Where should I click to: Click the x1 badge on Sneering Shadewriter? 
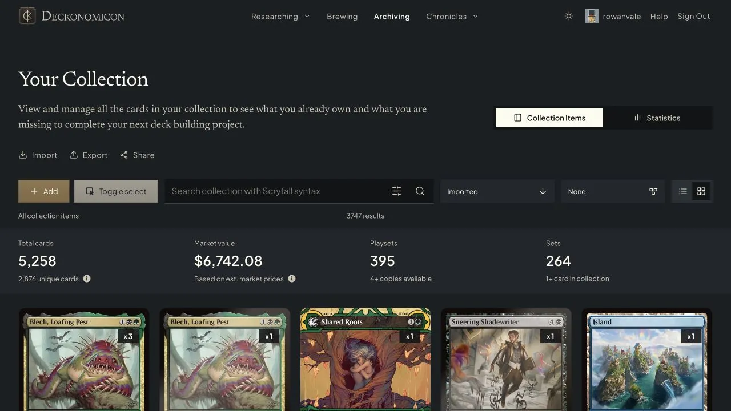click(x=551, y=336)
